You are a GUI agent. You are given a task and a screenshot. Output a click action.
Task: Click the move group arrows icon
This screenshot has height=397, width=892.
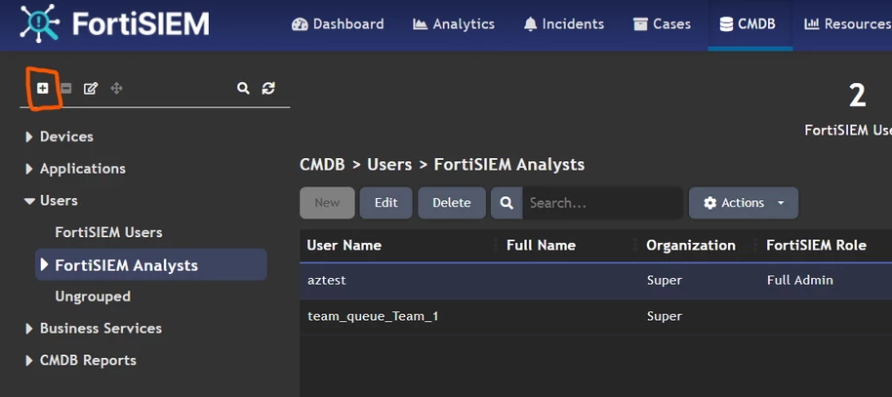pos(116,88)
